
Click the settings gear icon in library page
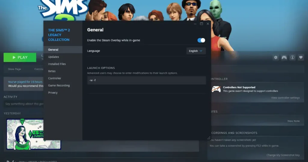(x=276, y=58)
